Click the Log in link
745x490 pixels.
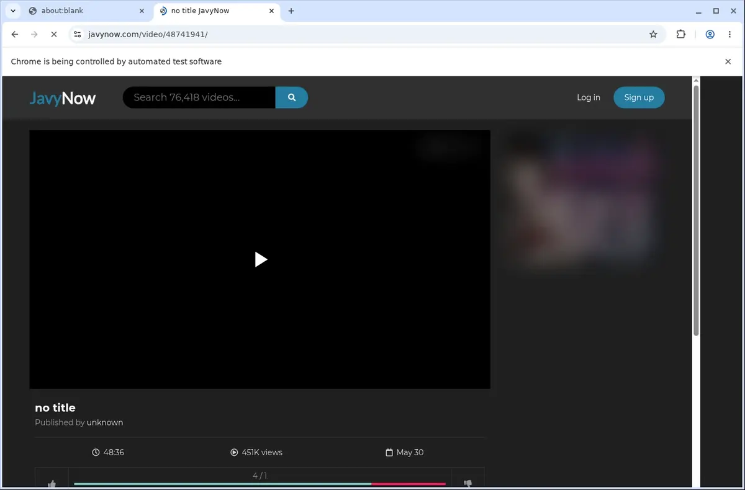click(x=589, y=97)
